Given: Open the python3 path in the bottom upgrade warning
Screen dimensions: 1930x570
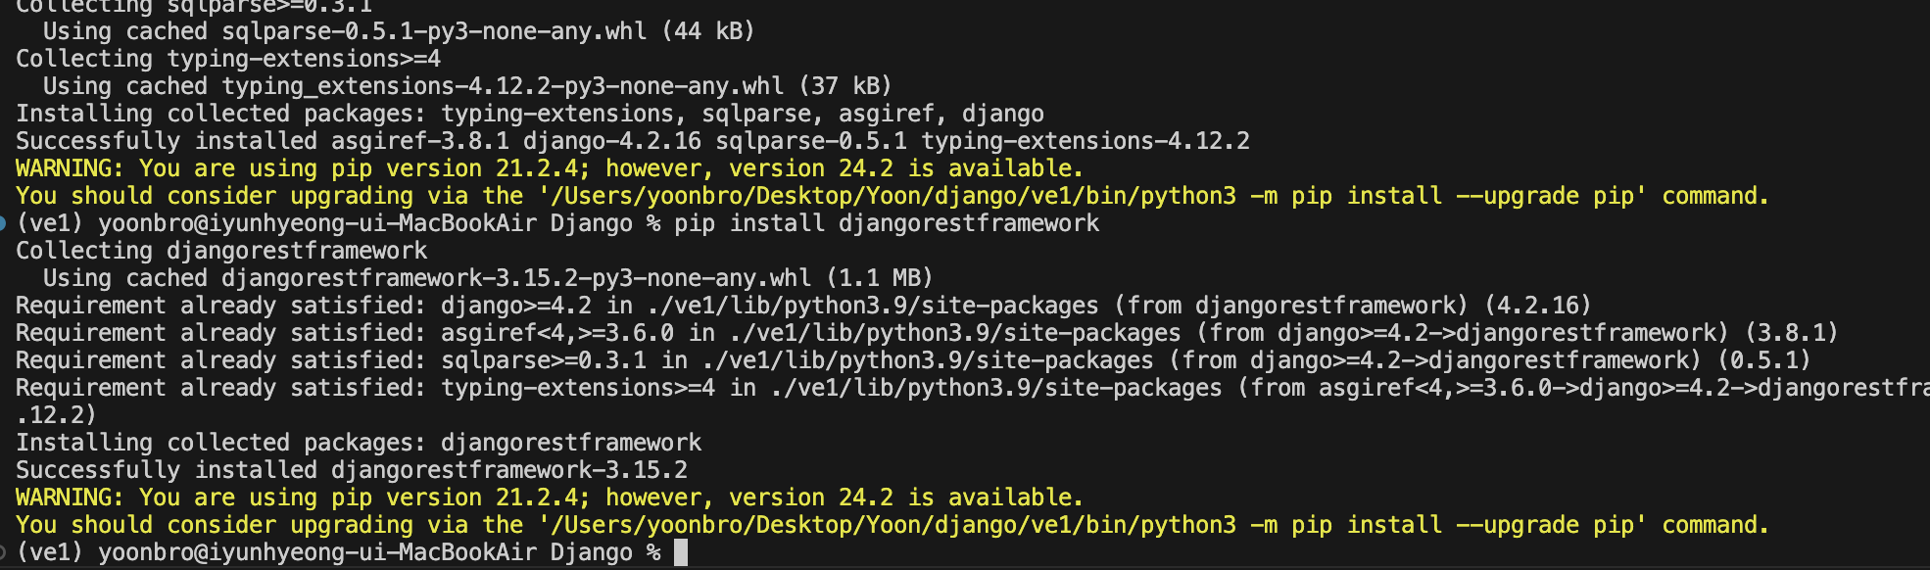Looking at the screenshot, I should pos(893,525).
